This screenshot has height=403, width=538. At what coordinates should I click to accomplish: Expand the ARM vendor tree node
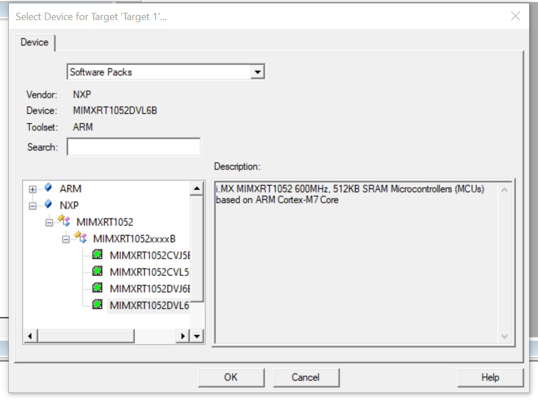[x=33, y=189]
